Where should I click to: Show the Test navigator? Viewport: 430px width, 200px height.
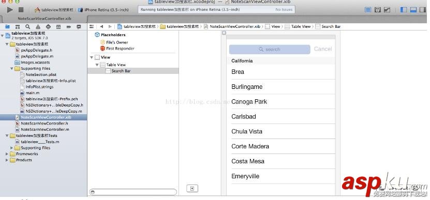[x=48, y=26]
